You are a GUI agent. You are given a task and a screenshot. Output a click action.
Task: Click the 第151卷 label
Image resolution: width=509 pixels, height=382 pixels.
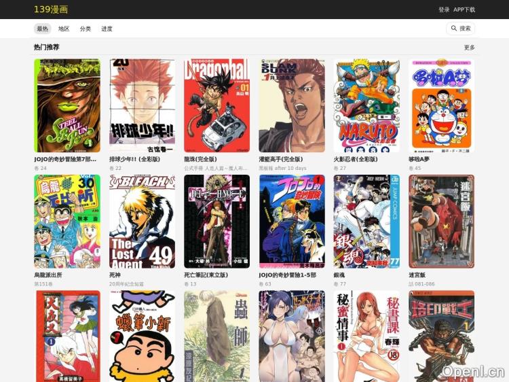click(43, 284)
